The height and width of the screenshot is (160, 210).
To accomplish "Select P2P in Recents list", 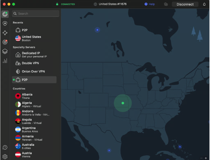I will click(34, 30).
